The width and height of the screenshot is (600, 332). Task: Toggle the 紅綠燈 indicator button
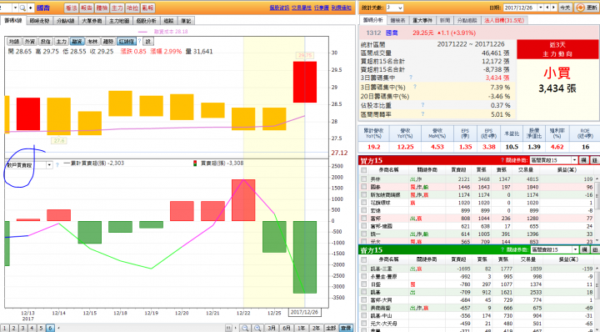127,42
